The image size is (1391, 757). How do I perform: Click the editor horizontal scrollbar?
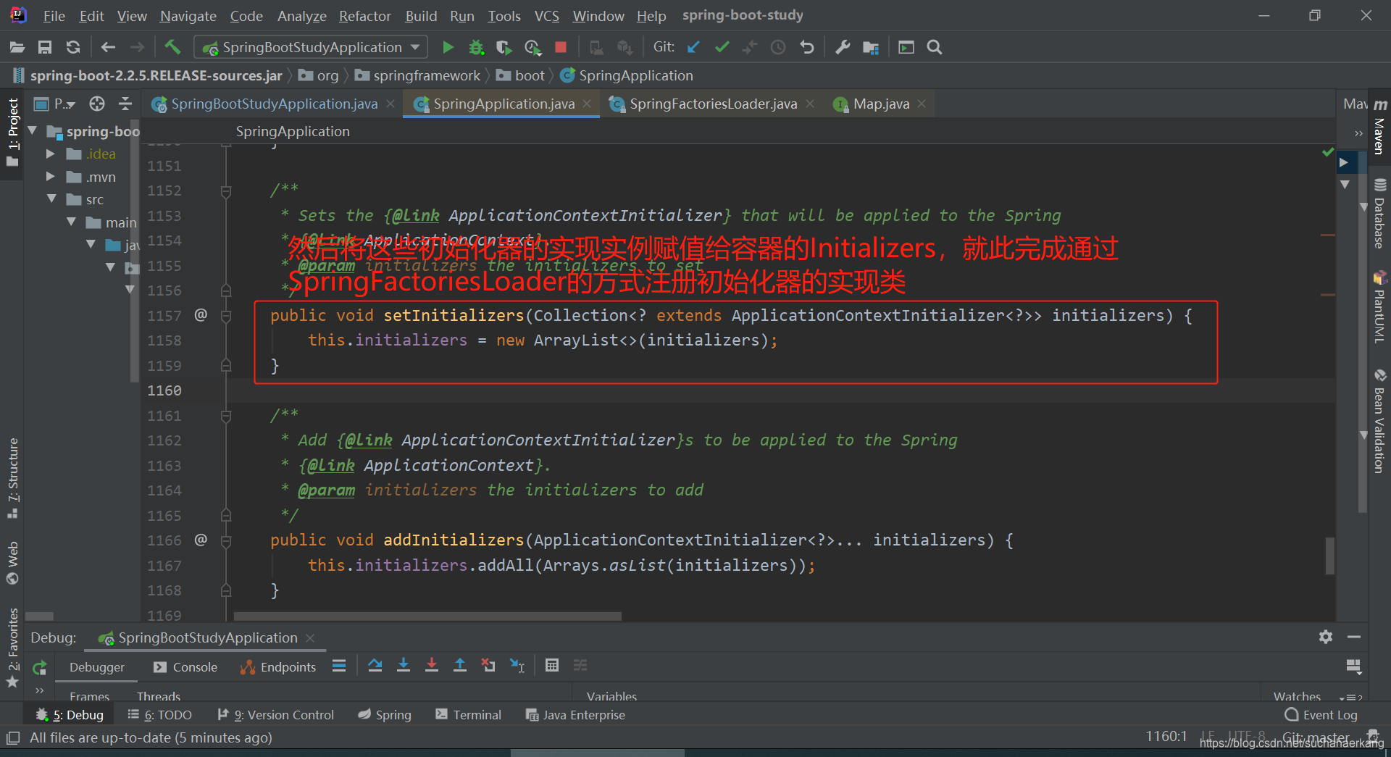(427, 616)
